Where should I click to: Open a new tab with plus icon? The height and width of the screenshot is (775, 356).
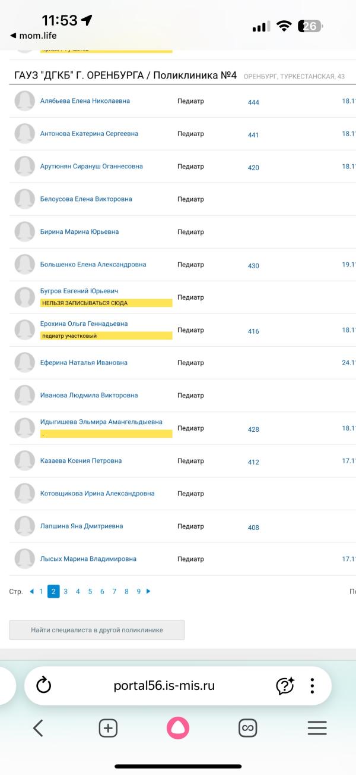[108, 728]
